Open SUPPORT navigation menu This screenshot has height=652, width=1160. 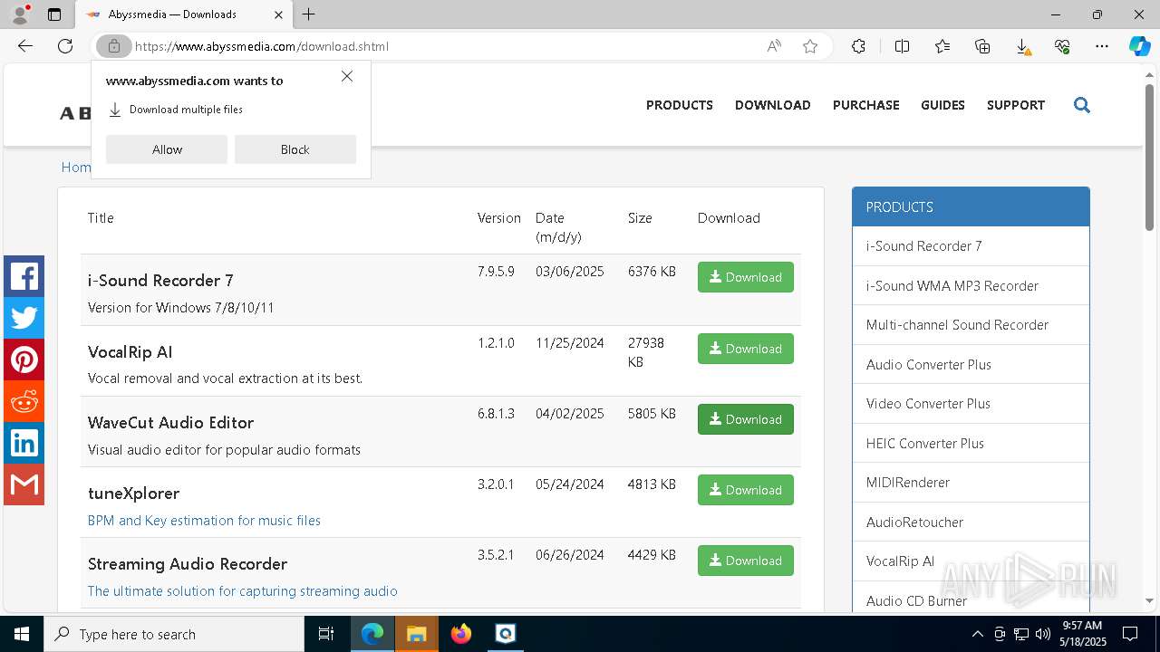pos(1016,105)
